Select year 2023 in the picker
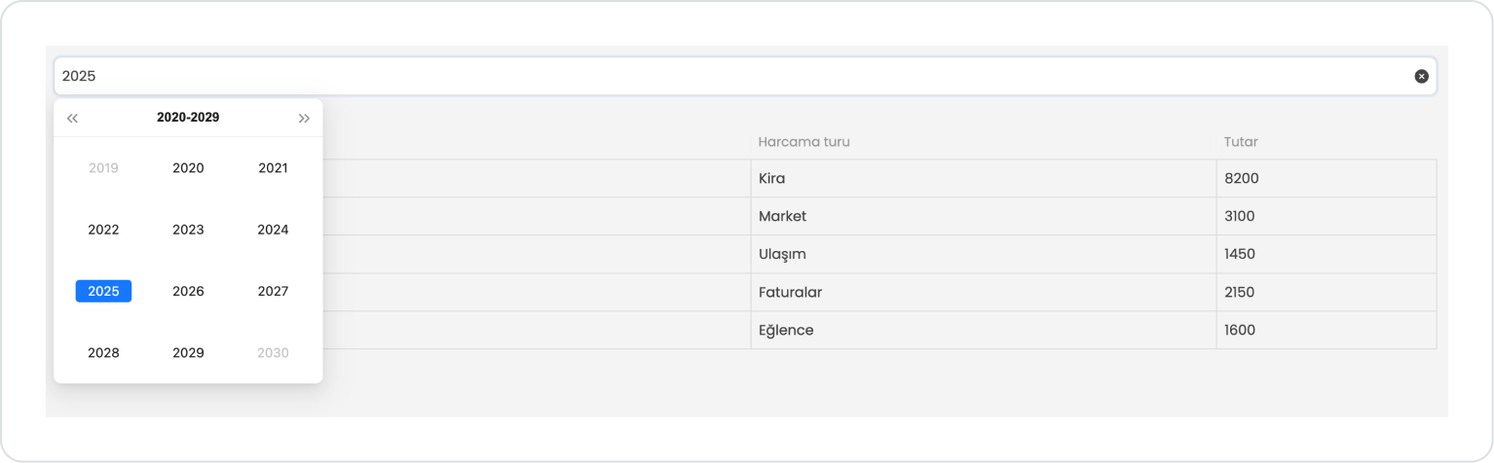The image size is (1494, 463). (188, 230)
